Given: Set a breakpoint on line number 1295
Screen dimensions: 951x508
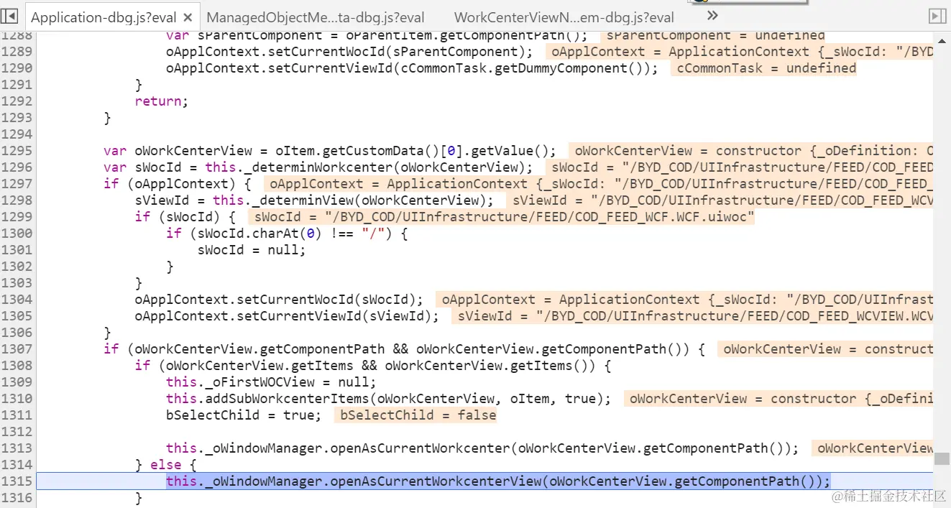Looking at the screenshot, I should click(17, 151).
